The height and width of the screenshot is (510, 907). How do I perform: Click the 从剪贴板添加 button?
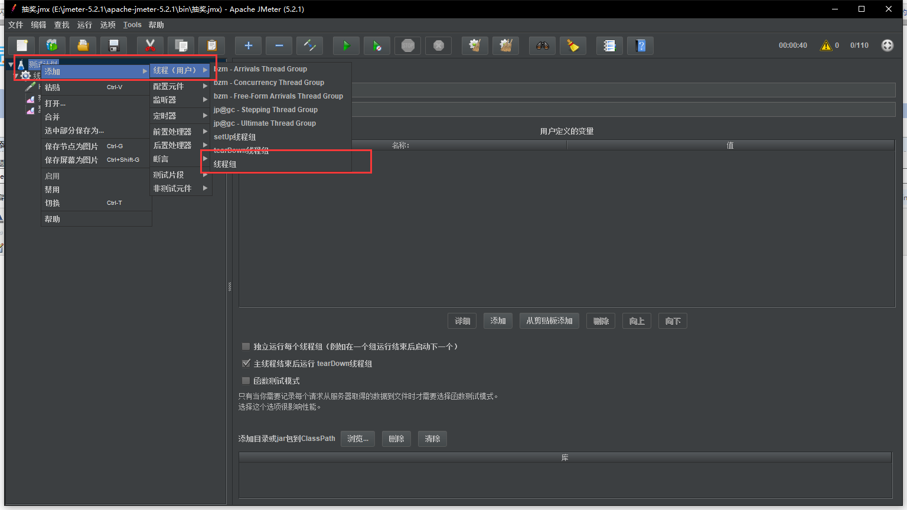pos(549,321)
